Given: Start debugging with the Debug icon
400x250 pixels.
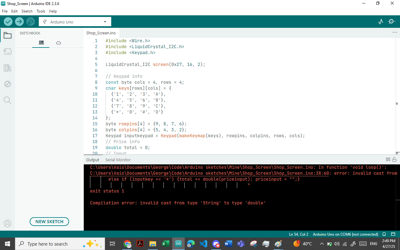Looking at the screenshot, I should 31,22.
